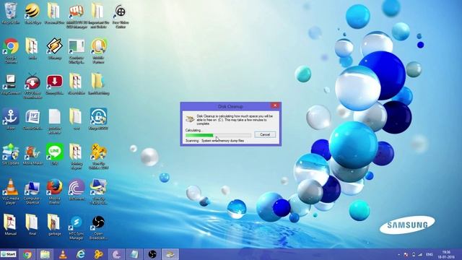Launch Movie Maker from the desktop
Image resolution: width=462 pixels, height=260 pixels.
coord(32,155)
